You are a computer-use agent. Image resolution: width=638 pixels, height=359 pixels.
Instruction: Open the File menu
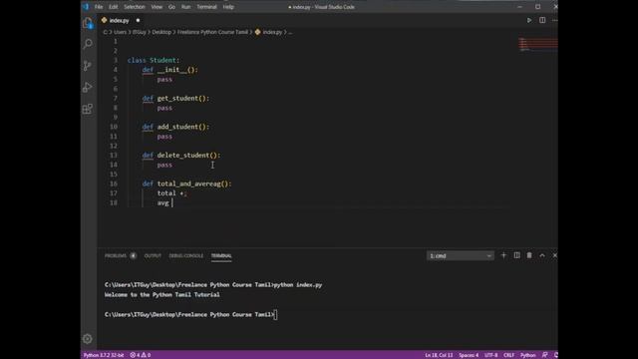coord(99,7)
